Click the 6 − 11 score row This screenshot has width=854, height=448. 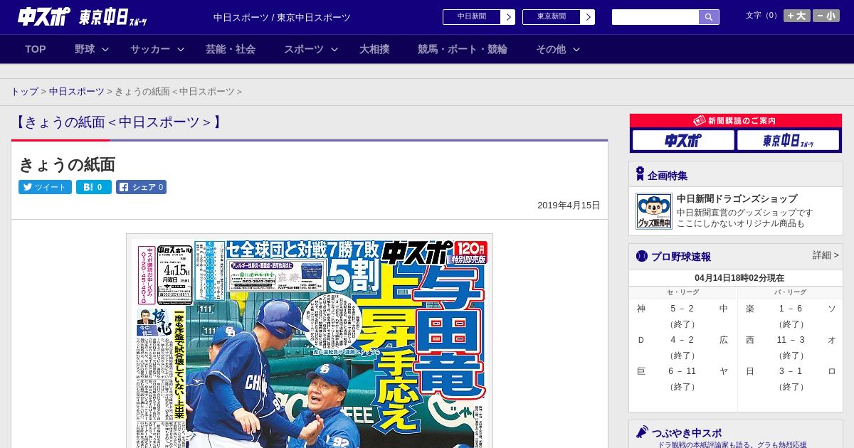coord(682,371)
